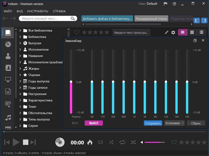The image size is (209, 156).
Task: Toggle repeat playback icon
Action: click(x=122, y=142)
